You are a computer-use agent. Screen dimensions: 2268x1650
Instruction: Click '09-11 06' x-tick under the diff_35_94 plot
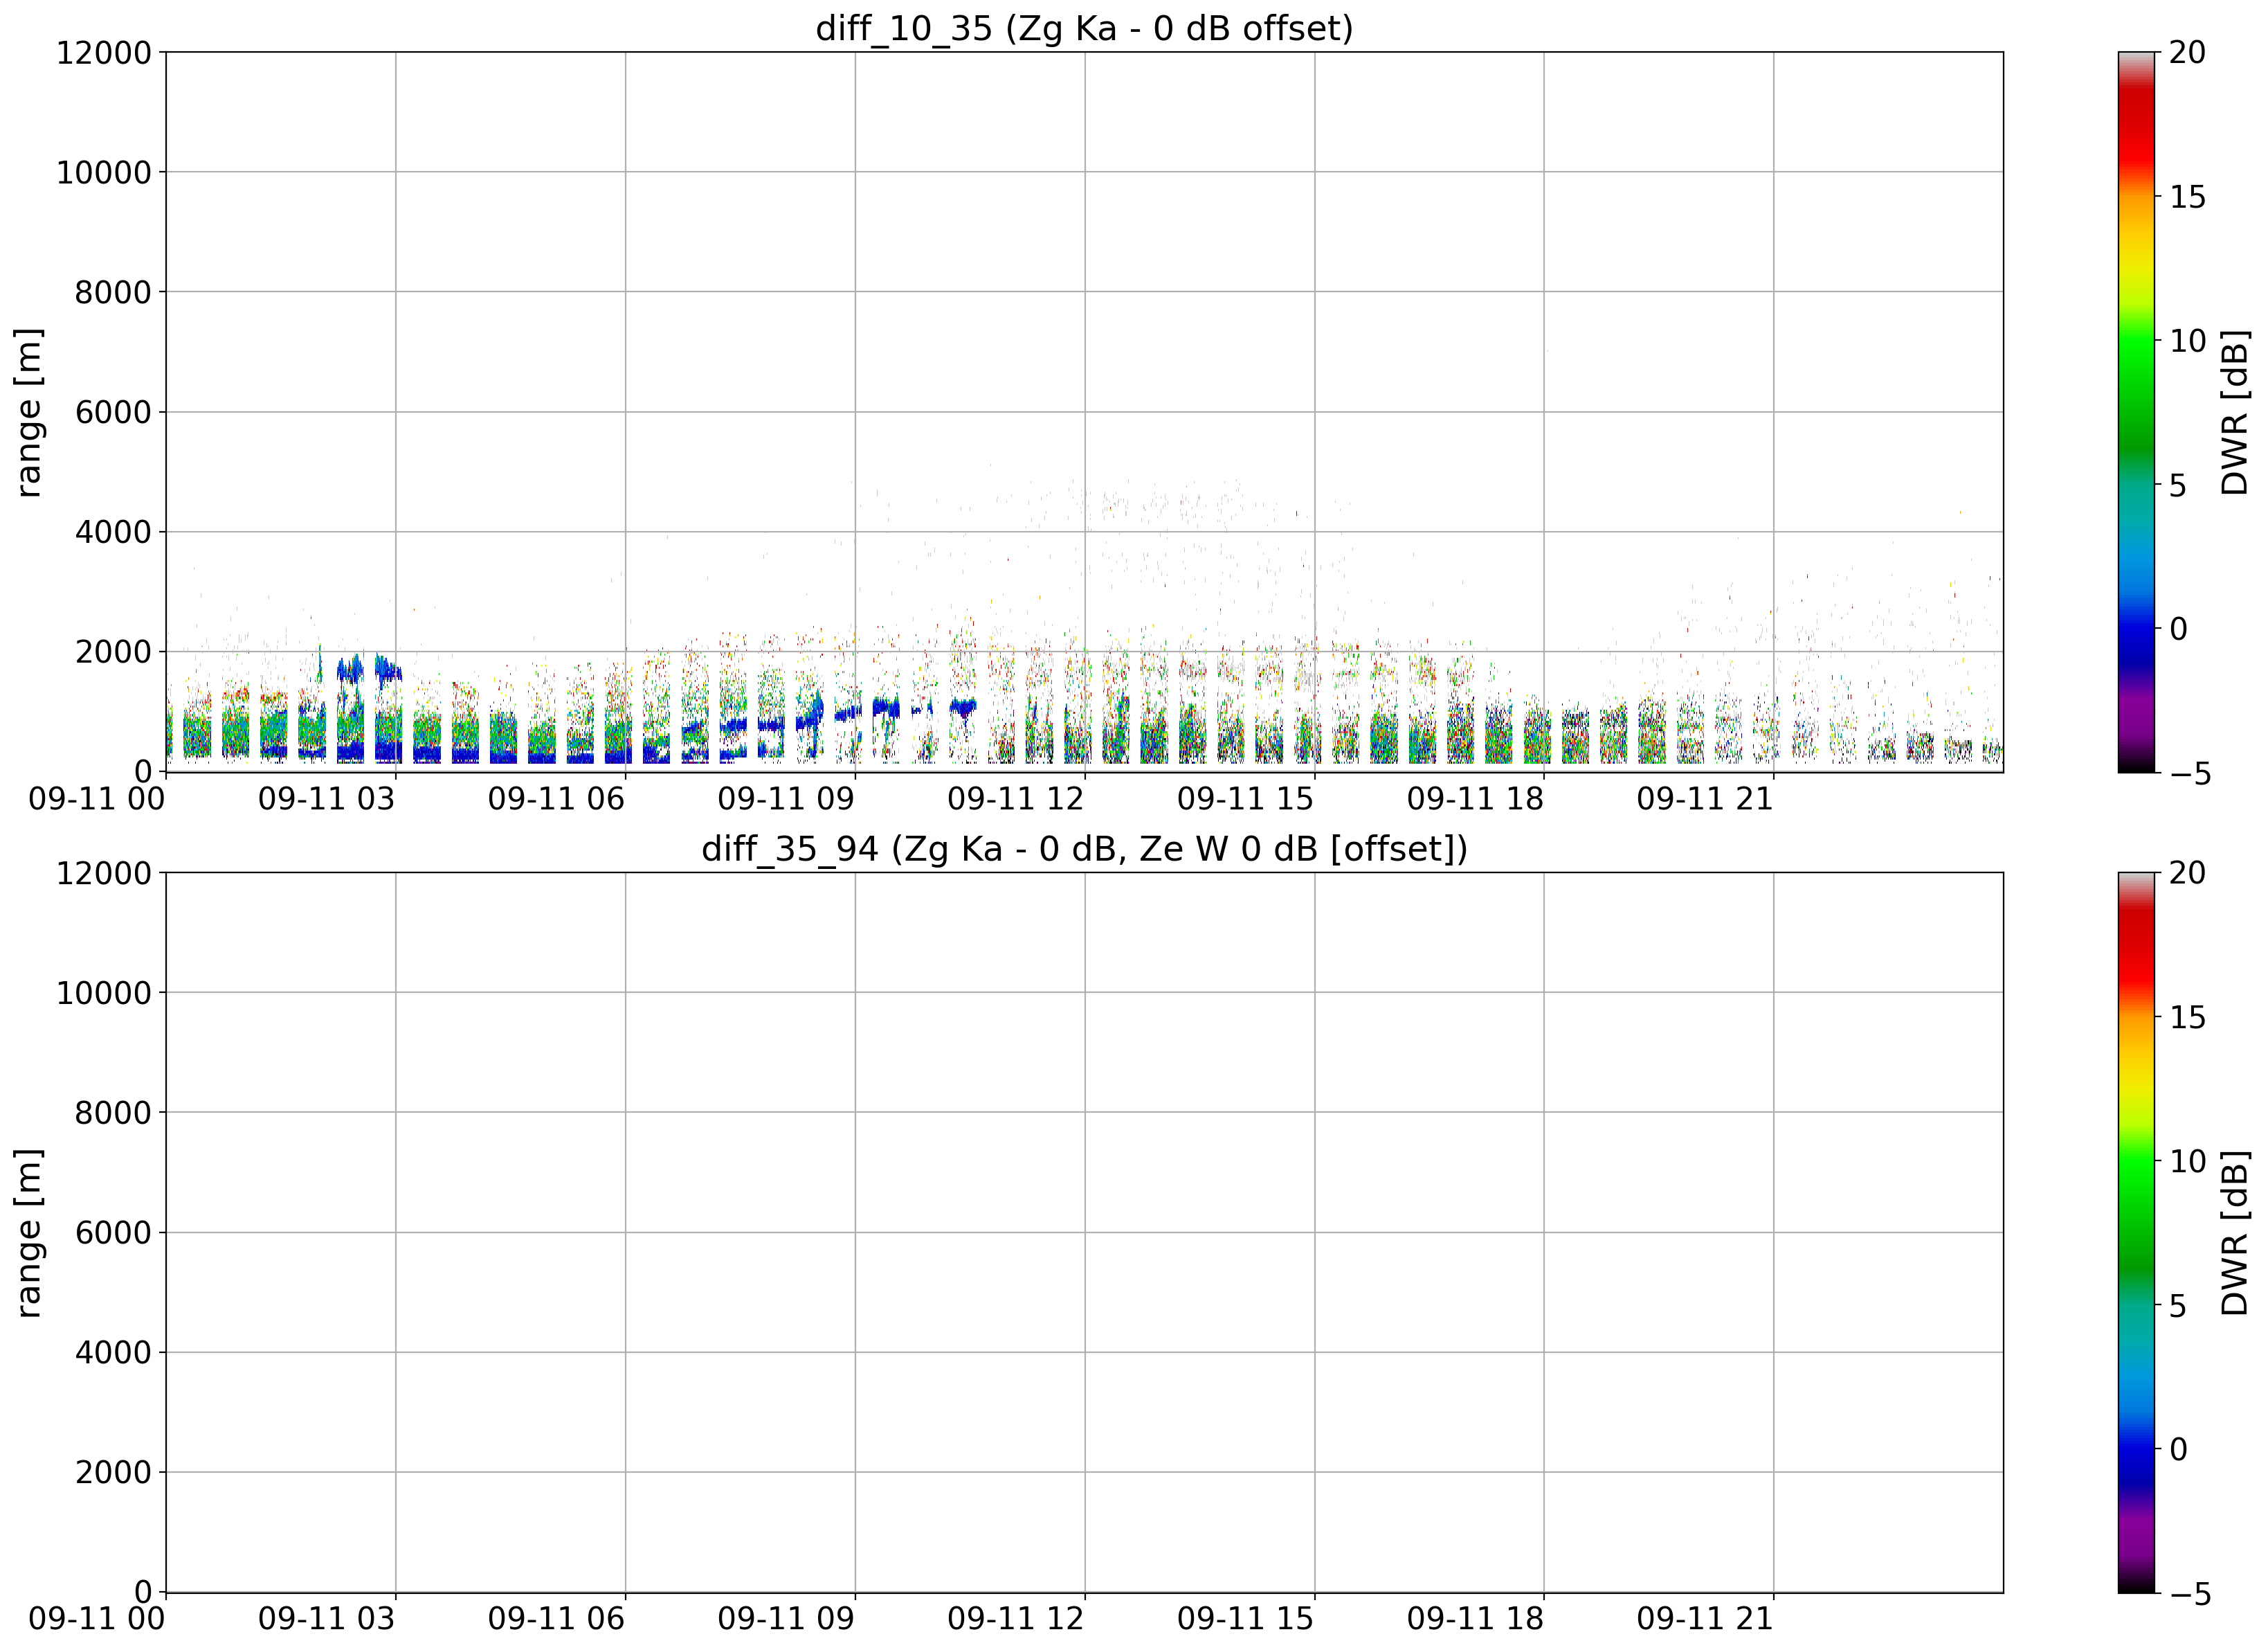pos(556,1619)
